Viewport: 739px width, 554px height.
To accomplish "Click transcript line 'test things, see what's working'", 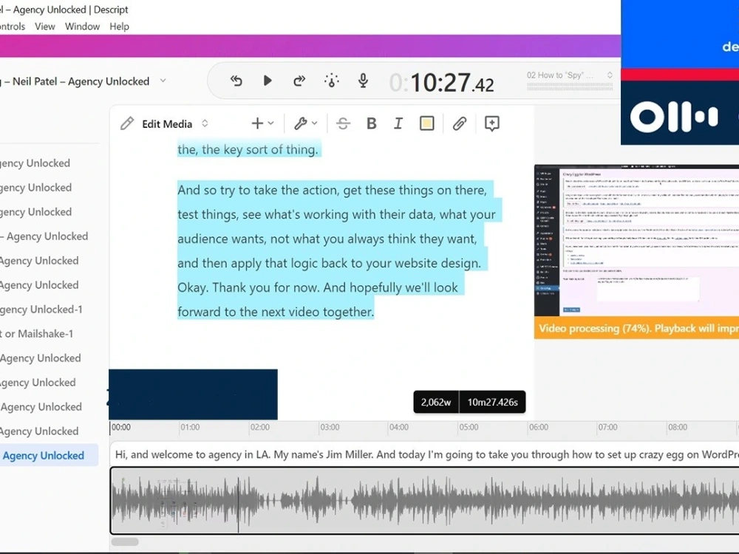I will 336,215.
